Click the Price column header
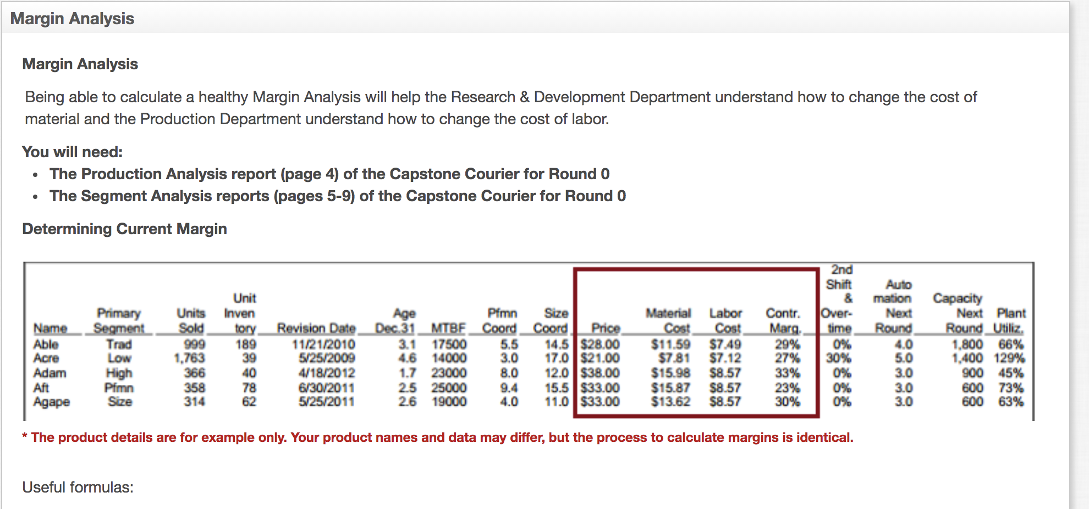1089x509 pixels. pyautogui.click(x=606, y=328)
